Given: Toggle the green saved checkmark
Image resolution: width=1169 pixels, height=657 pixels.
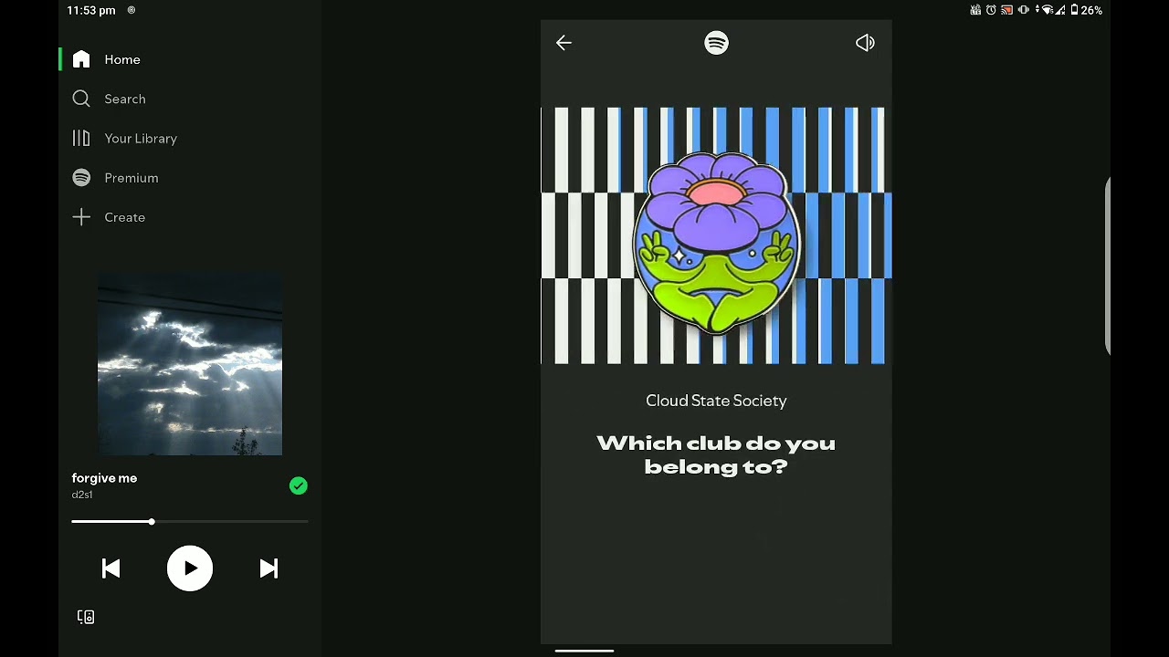Looking at the screenshot, I should (x=299, y=486).
